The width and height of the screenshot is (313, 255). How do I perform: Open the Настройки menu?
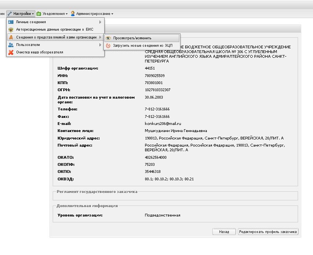(x=21, y=14)
